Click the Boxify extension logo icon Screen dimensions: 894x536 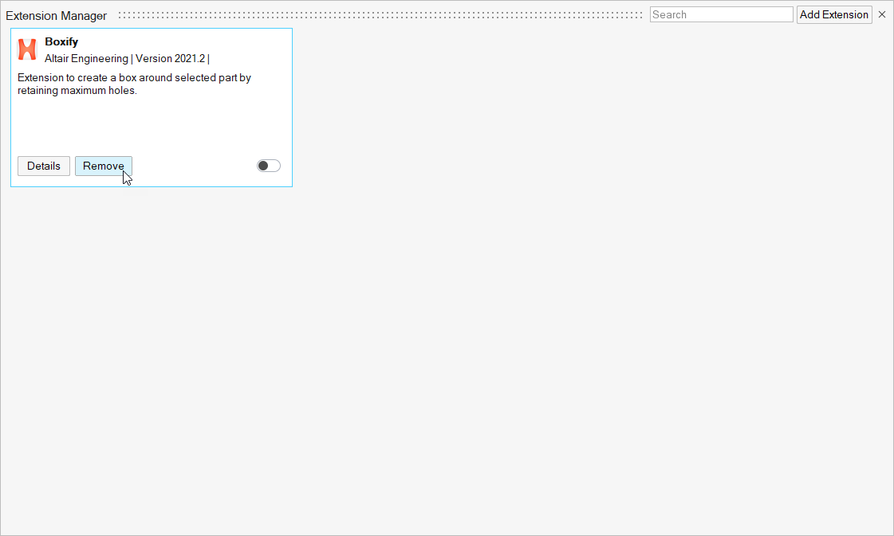tap(27, 49)
